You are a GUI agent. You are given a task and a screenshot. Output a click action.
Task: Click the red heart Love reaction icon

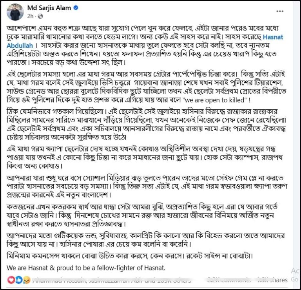(x=11, y=280)
